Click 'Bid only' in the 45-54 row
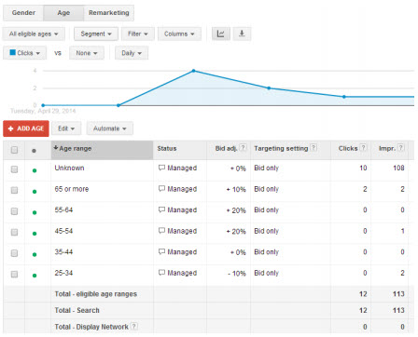The width and height of the screenshot is (418, 337). (x=266, y=231)
